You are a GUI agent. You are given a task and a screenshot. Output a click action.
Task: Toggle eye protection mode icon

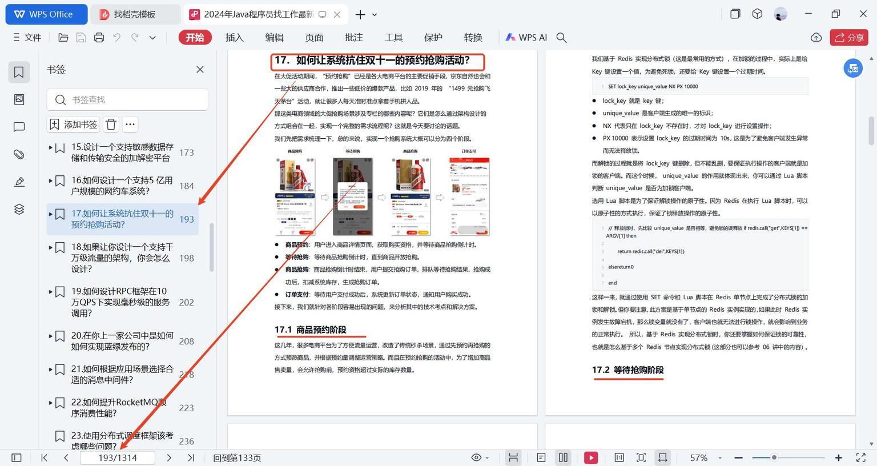476,457
